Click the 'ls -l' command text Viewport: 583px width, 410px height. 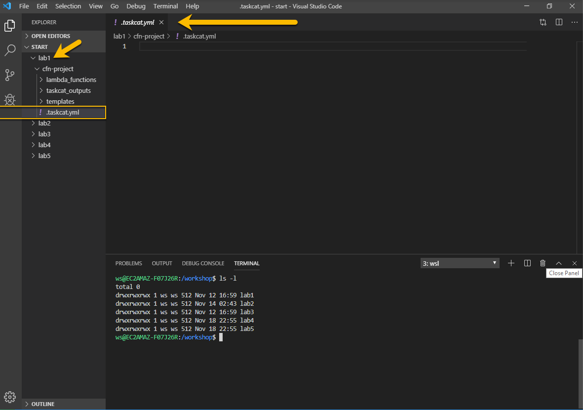[x=228, y=279]
